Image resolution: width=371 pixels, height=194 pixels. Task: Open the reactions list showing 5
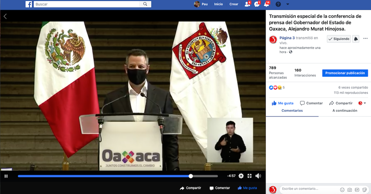(x=277, y=88)
